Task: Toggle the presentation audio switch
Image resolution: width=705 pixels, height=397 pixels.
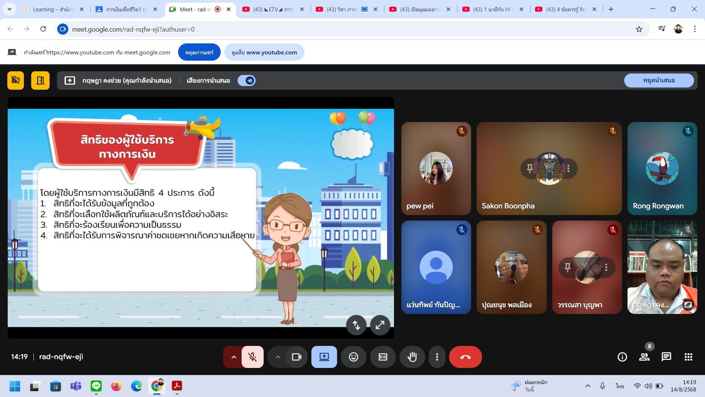Action: click(x=247, y=81)
